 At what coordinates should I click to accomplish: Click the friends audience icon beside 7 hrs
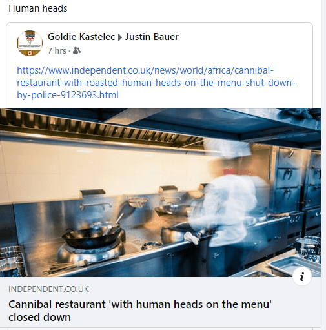77,50
